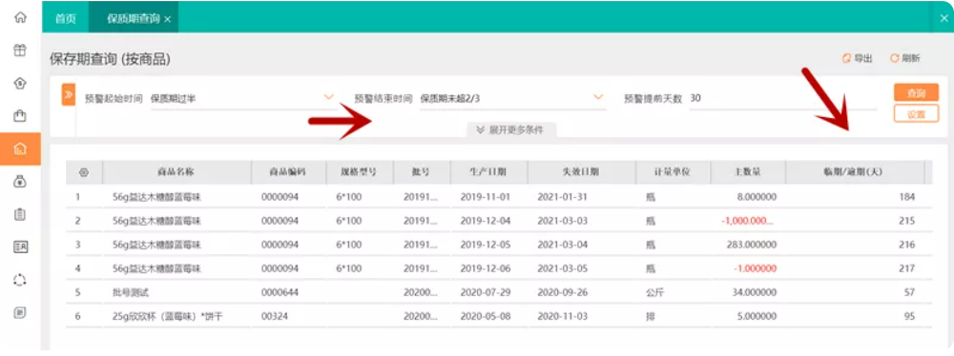Select the circular refresh sidebar icon
The height and width of the screenshot is (356, 954).
point(20,280)
